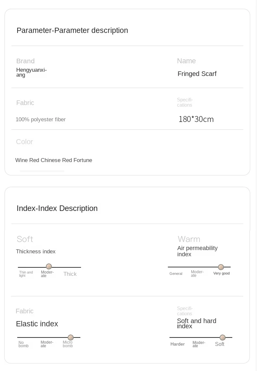Screen dimensions: 257x371
Task: Click the Parameter-Parameter description heading
Action: (x=72, y=31)
